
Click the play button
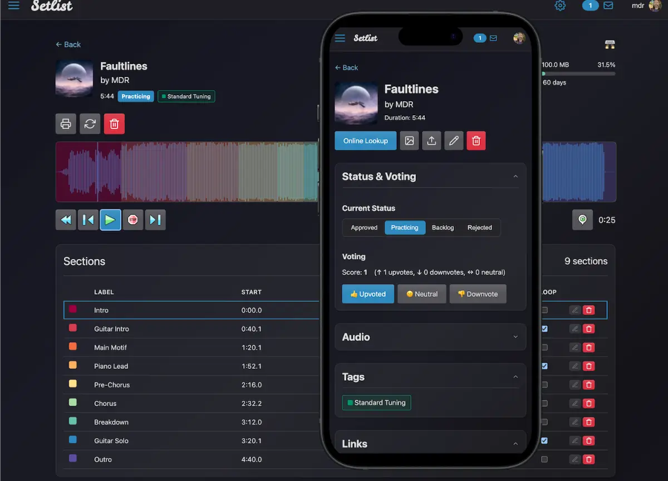(x=110, y=220)
